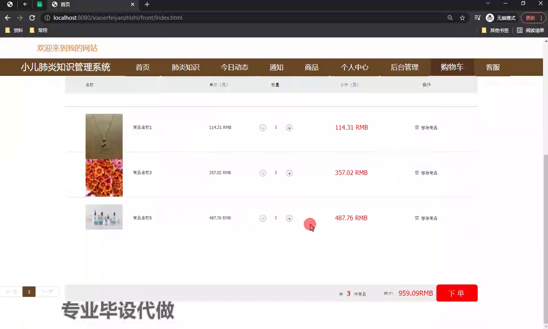Screen dimensions: 548x329
Task: Open 后台管理 in the nav bar
Action: point(405,67)
